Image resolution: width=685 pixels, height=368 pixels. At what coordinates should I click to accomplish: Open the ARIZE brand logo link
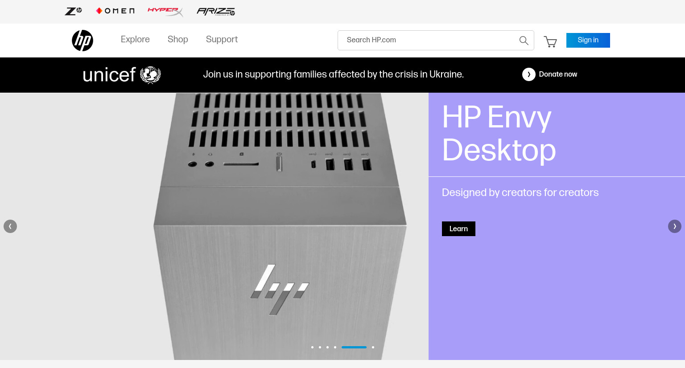pos(216,12)
